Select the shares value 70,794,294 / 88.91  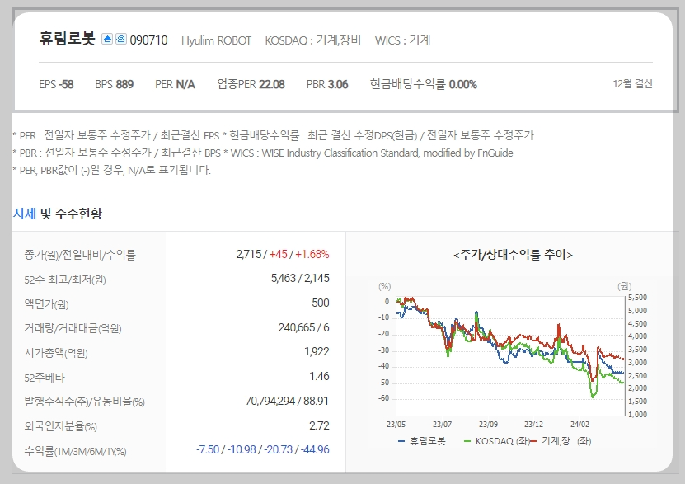click(x=287, y=401)
